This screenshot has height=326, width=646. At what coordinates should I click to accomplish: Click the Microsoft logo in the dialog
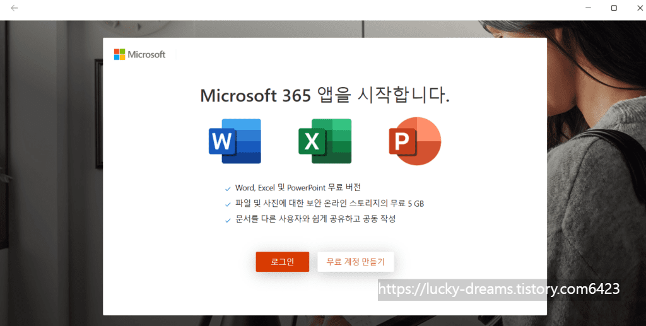139,54
